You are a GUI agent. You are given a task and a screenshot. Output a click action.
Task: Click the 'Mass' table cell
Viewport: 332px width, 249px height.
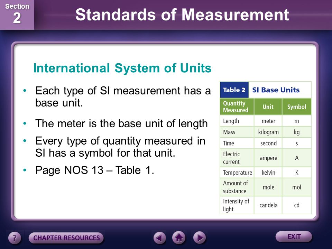click(x=237, y=132)
